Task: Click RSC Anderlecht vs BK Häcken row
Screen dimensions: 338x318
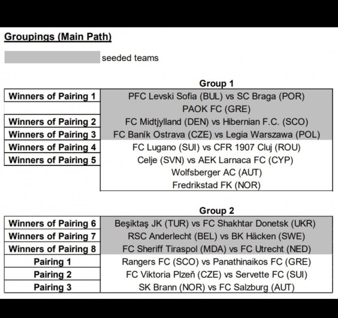Action: pos(216,236)
